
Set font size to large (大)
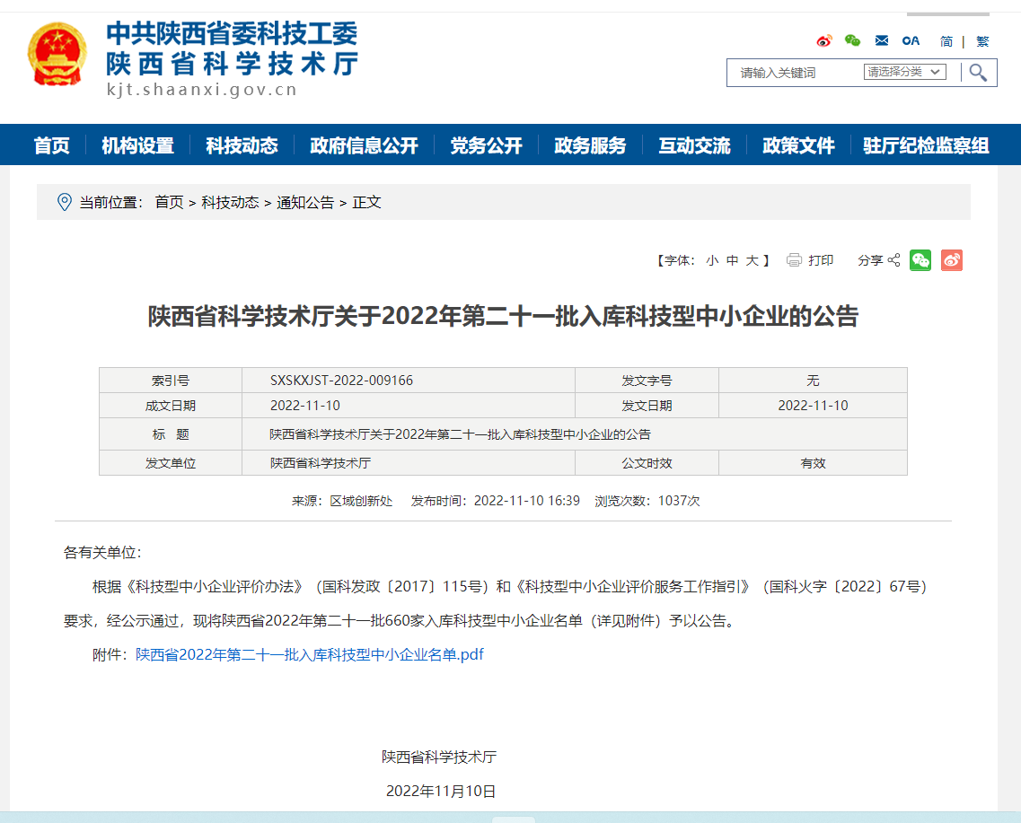[753, 260]
